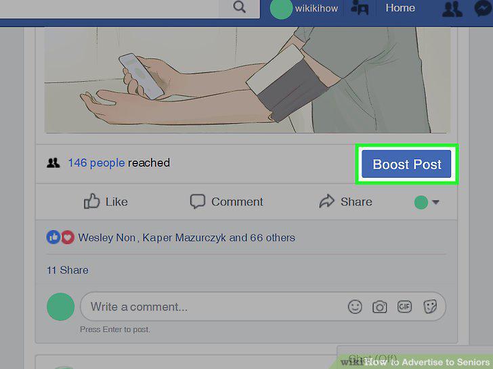
Task: Open the Messenger icon
Action: click(484, 9)
